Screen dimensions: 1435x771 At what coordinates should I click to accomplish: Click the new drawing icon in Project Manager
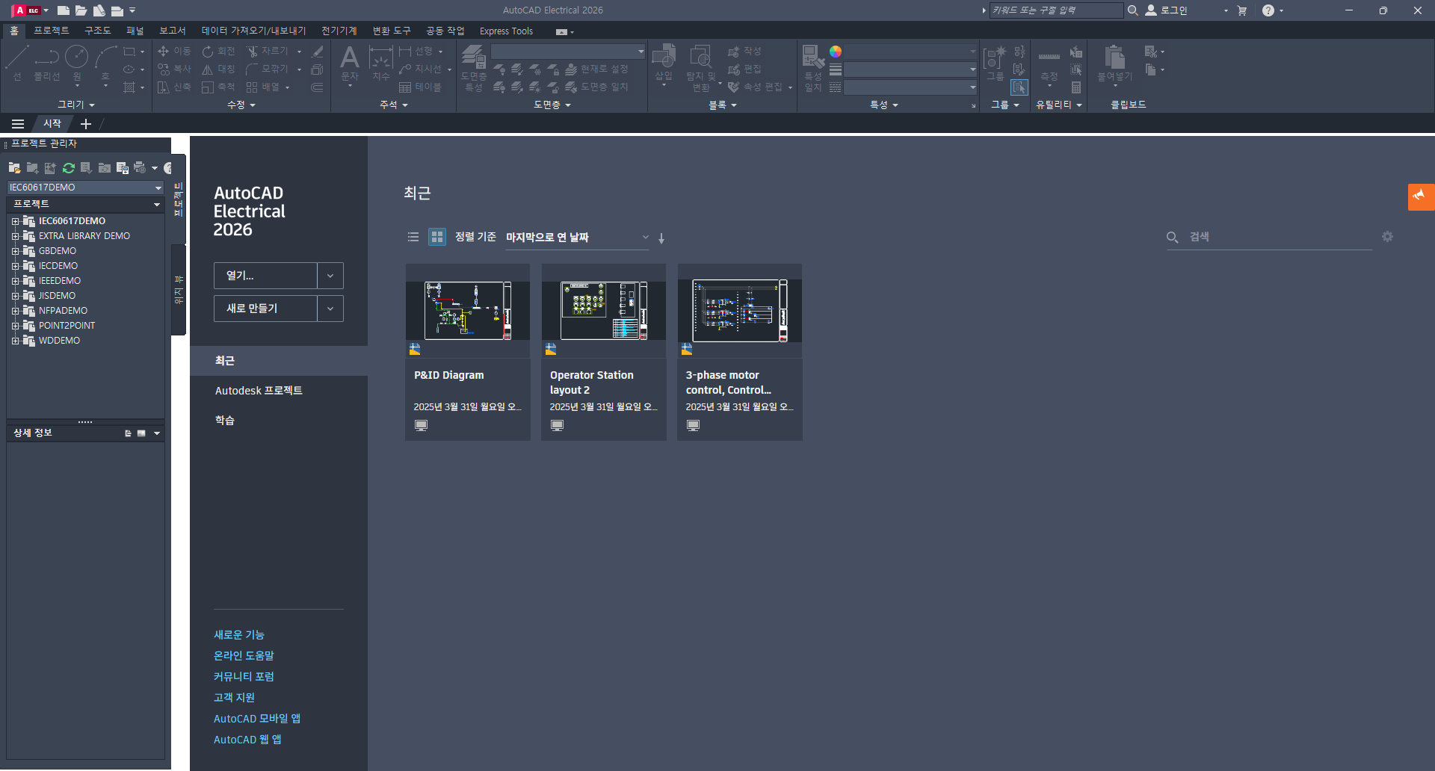click(x=50, y=168)
